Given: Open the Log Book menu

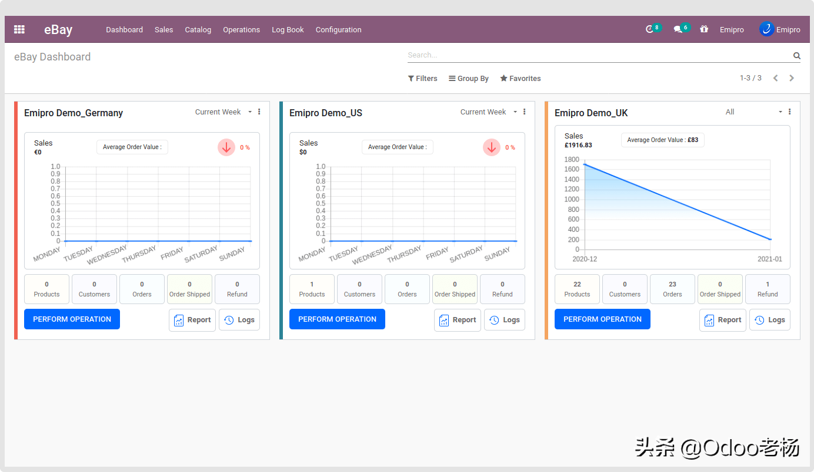Looking at the screenshot, I should click(288, 30).
